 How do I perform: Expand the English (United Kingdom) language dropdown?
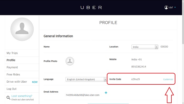pyautogui.click(x=86, y=79)
